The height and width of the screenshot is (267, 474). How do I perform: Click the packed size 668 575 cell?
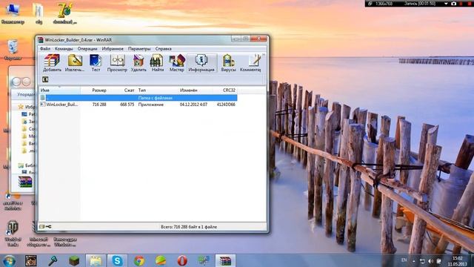tap(127, 105)
